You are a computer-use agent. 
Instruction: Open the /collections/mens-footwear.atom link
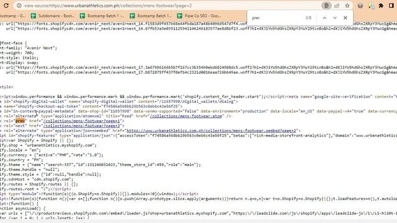tap(186, 116)
